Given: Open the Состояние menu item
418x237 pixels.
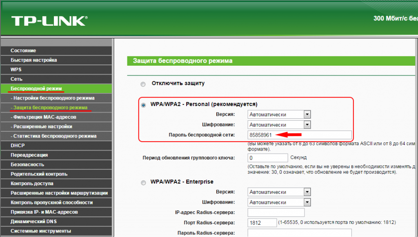Looking at the screenshot, I should [56, 51].
